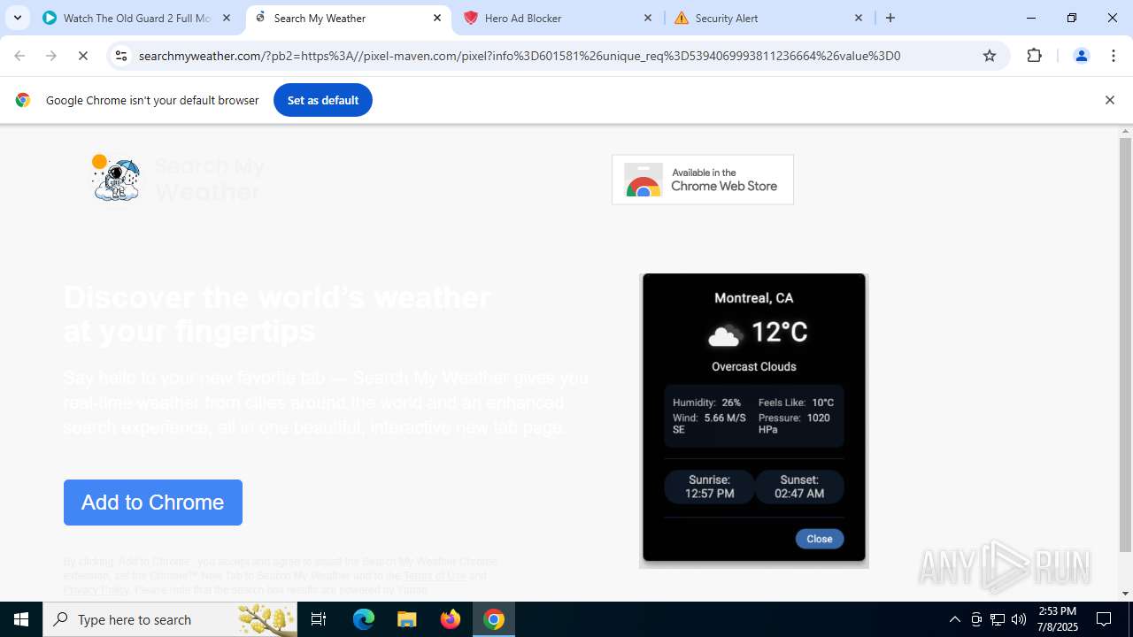Screen dimensions: 1133x637
Task: Select the Search My Weather tab
Action: pos(347,18)
